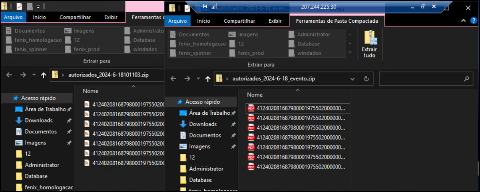Choose Documentos extract destination in evento.zip ribbon
480x192 pixels.
click(190, 35)
